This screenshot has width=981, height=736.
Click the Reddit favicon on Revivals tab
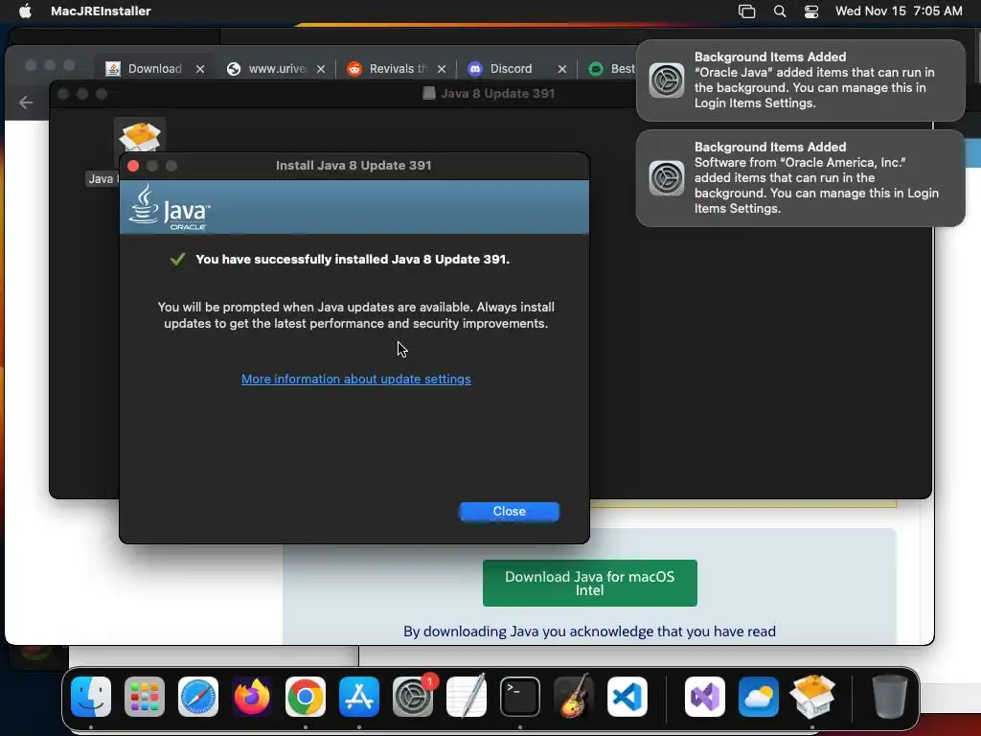[x=354, y=69]
